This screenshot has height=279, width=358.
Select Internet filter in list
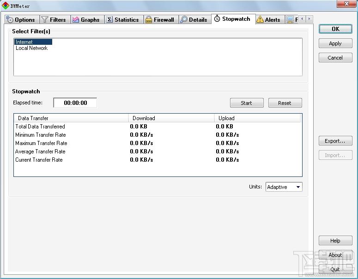pyautogui.click(x=33, y=42)
